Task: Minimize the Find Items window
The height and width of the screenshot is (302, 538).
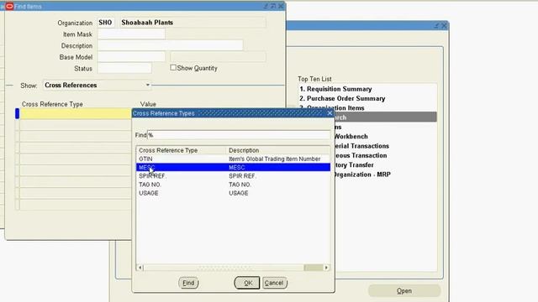Action: tap(266, 6)
